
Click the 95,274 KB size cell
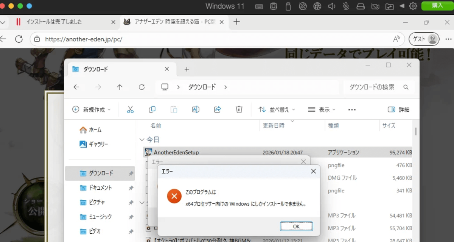tap(401, 152)
